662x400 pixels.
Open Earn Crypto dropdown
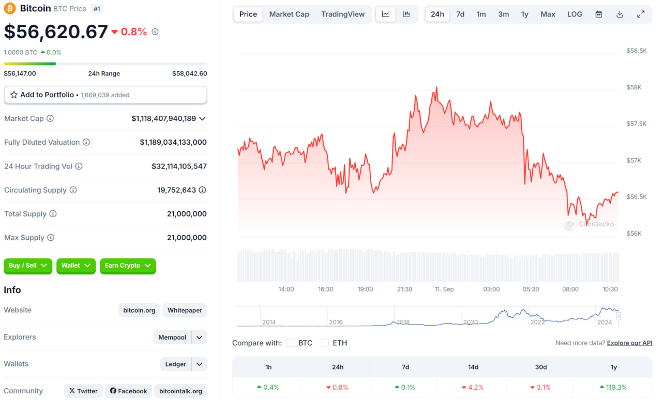[x=128, y=266]
